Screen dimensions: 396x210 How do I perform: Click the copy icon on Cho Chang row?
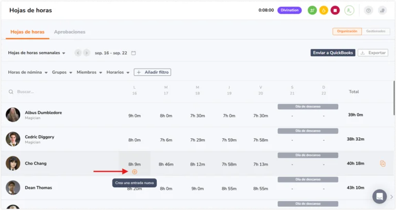tap(383, 164)
